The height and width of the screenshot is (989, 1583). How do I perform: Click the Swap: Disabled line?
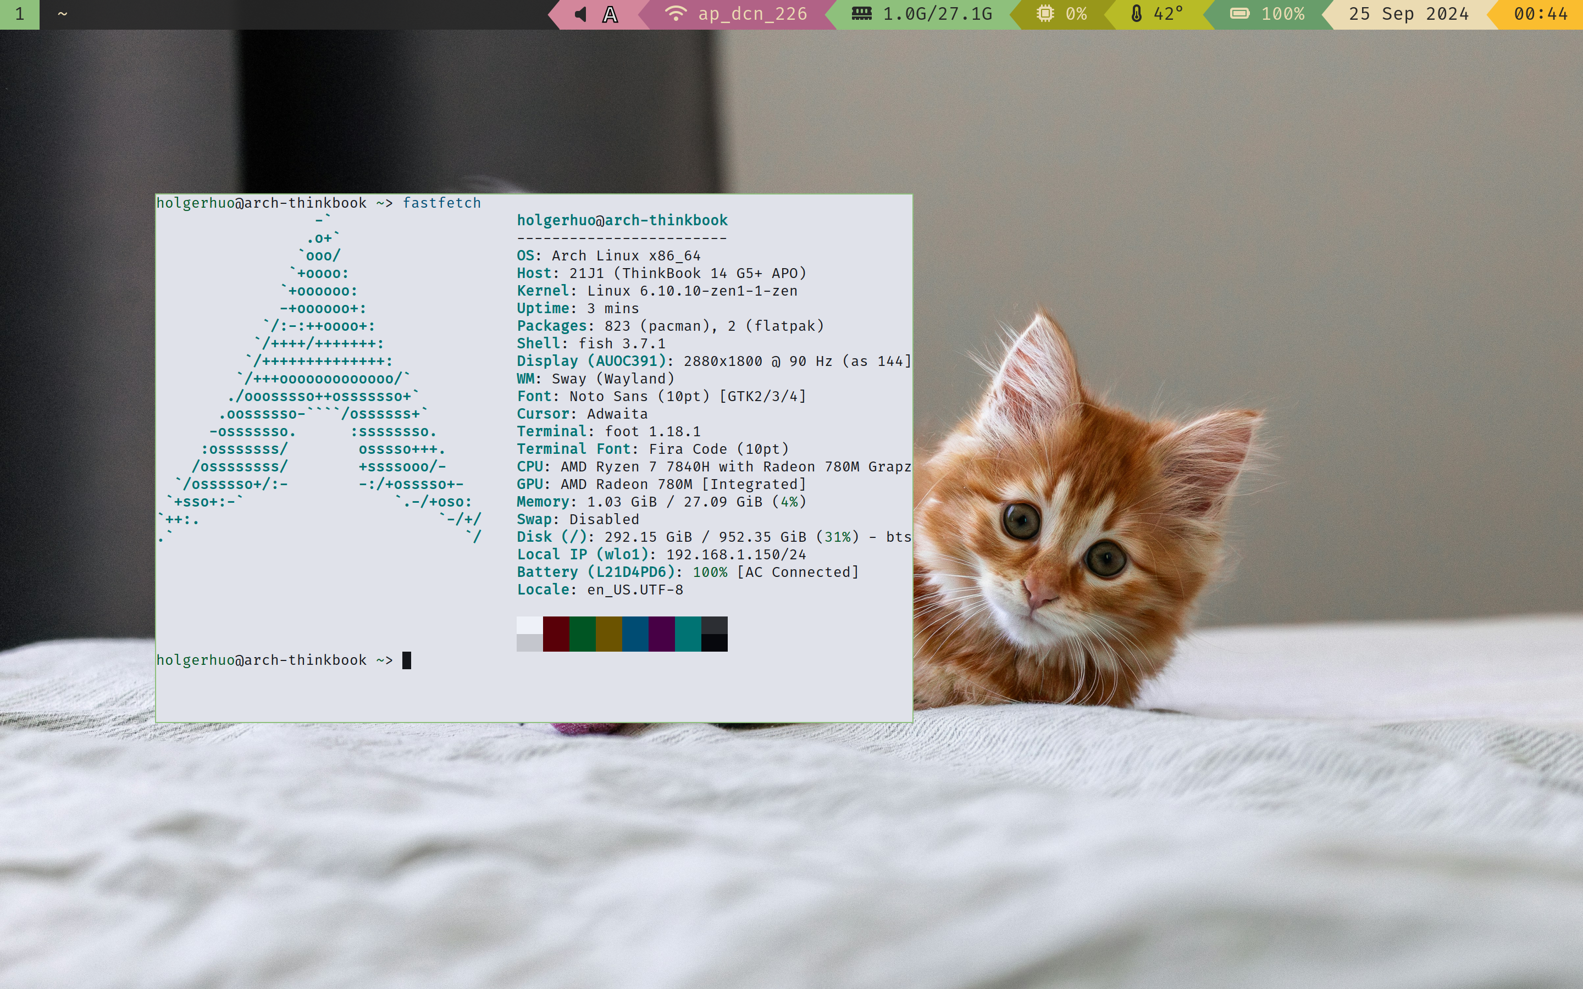(x=578, y=519)
